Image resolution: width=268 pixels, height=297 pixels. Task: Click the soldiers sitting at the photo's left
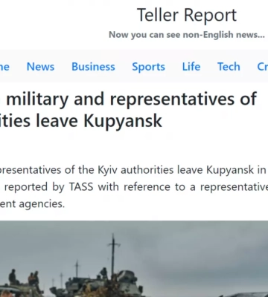coord(24,278)
